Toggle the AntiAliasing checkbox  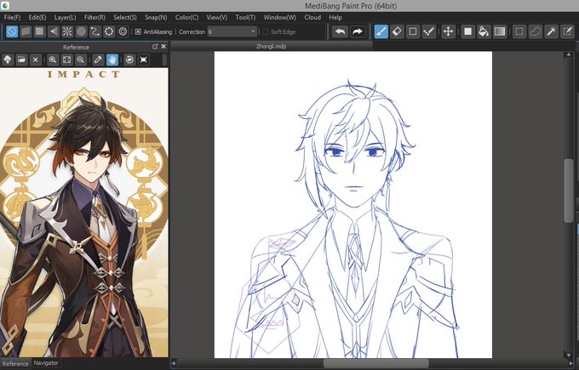pos(138,32)
